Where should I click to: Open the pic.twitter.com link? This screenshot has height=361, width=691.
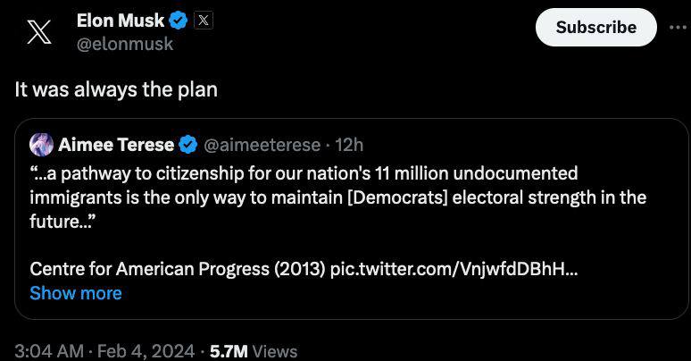tap(454, 269)
